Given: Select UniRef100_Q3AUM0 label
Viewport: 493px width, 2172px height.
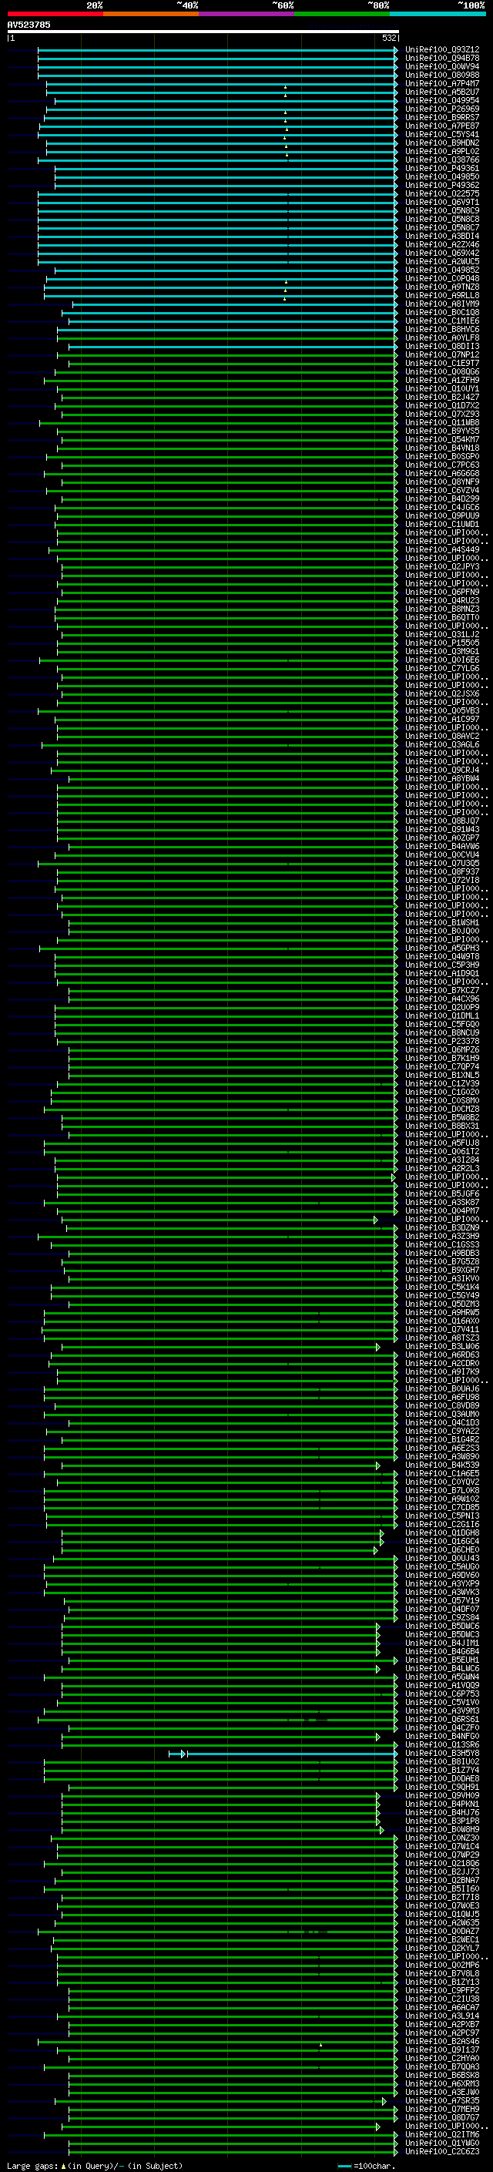Looking at the screenshot, I should (442, 1414).
